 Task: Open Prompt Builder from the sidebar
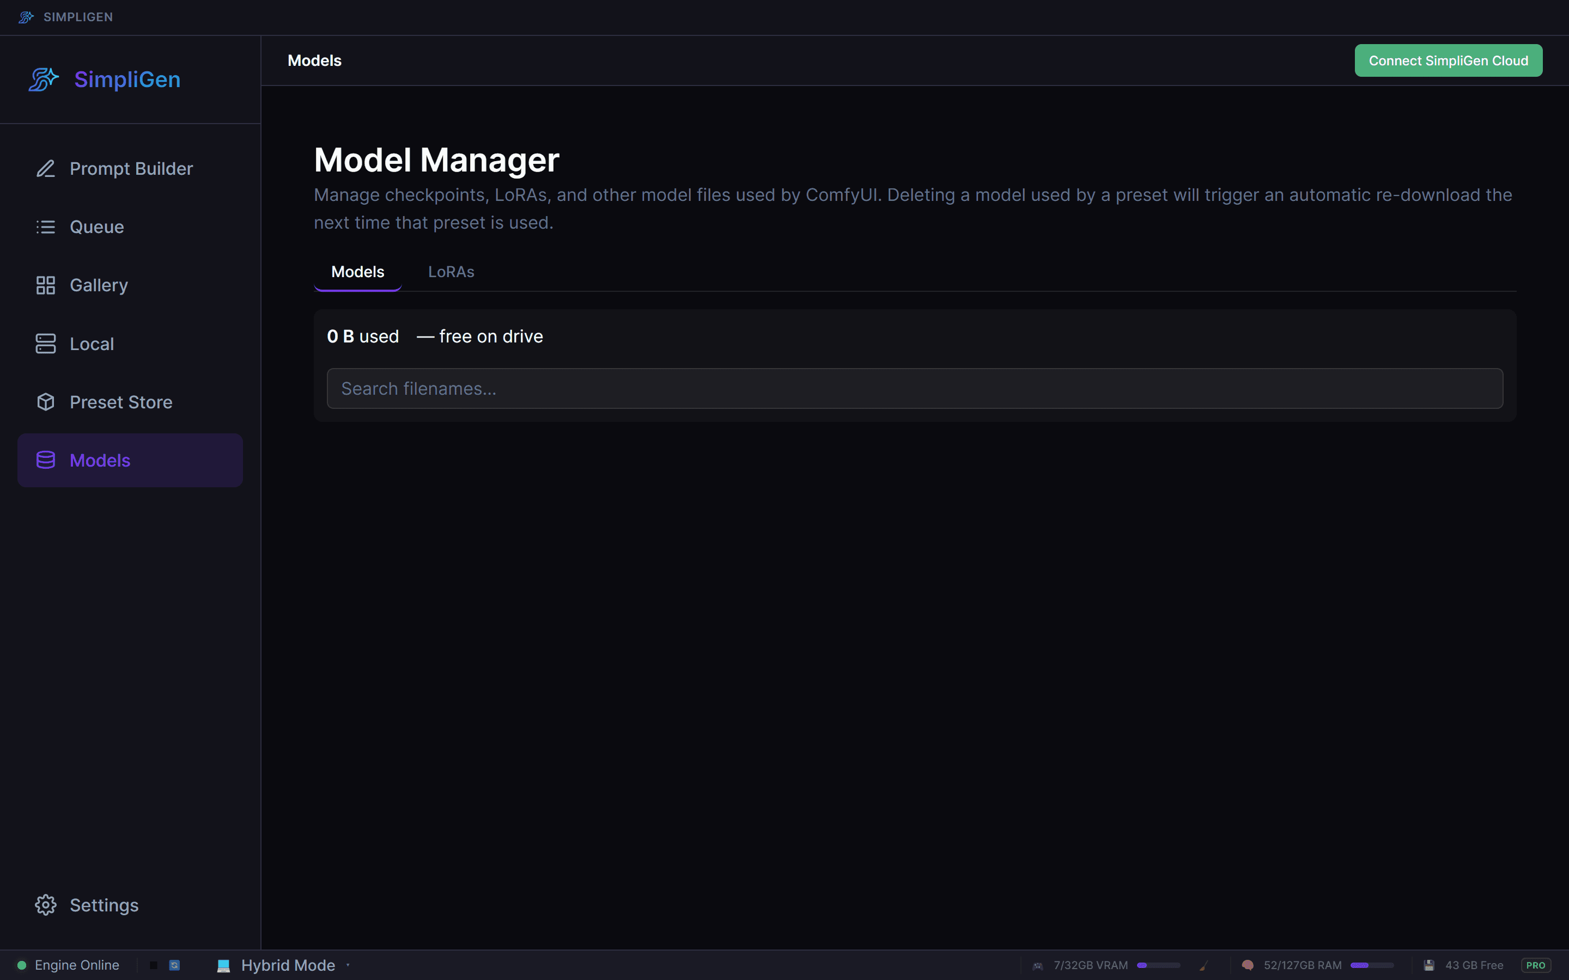[x=130, y=169]
